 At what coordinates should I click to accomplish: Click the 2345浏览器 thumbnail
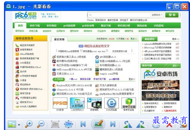[111, 103]
